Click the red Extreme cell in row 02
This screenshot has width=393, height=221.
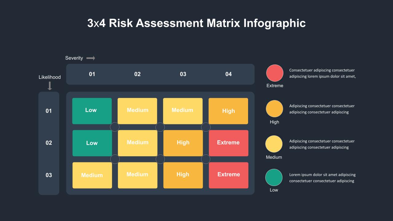pos(228,143)
